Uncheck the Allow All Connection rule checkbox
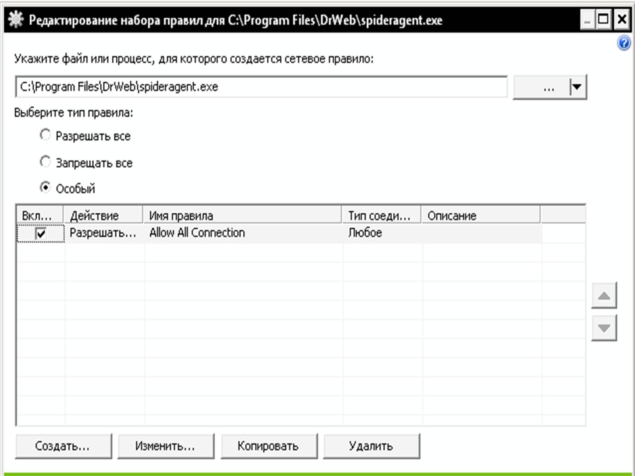This screenshot has height=476, width=635. [41, 233]
